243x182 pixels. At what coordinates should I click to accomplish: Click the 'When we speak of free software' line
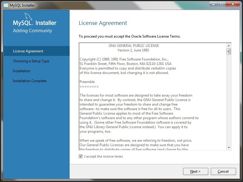(x=136, y=140)
